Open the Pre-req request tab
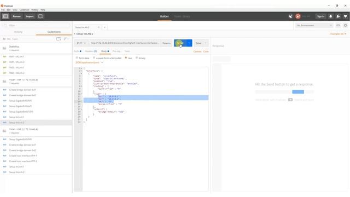 pos(116,51)
